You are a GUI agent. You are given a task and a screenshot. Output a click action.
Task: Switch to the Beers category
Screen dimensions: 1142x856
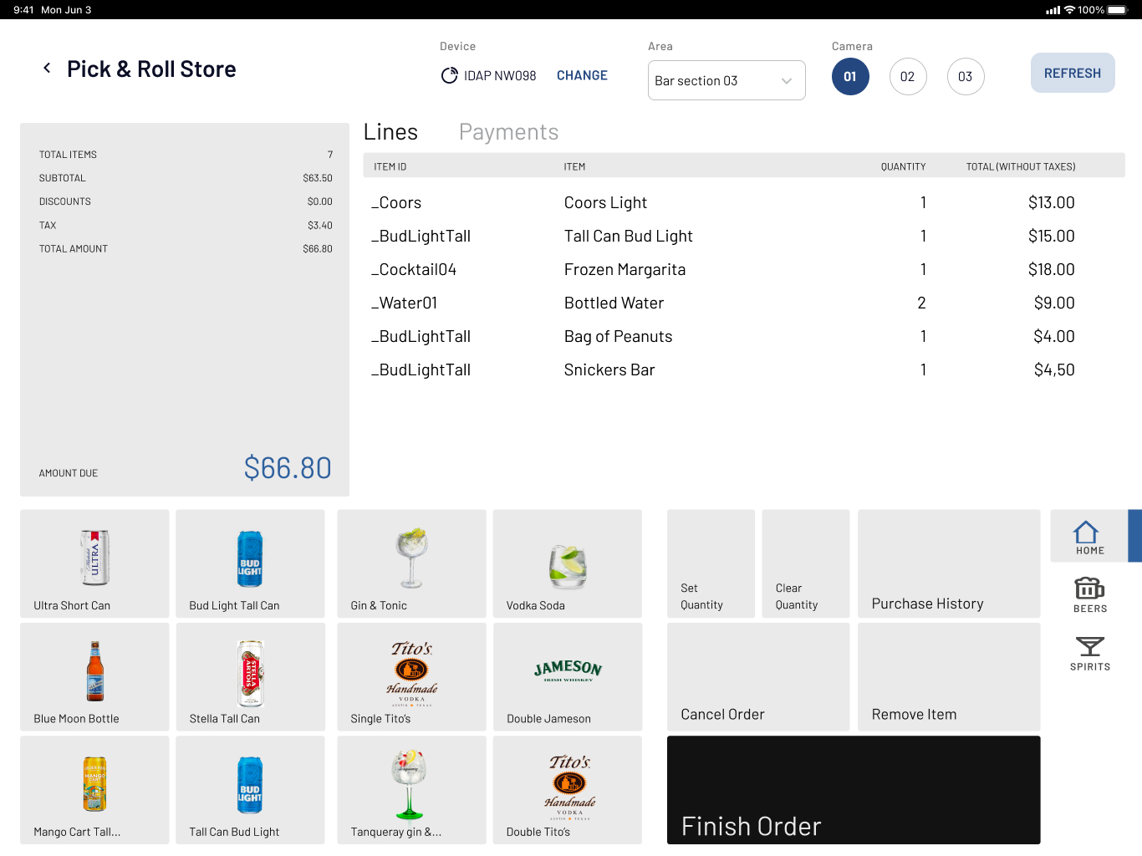pyautogui.click(x=1089, y=594)
